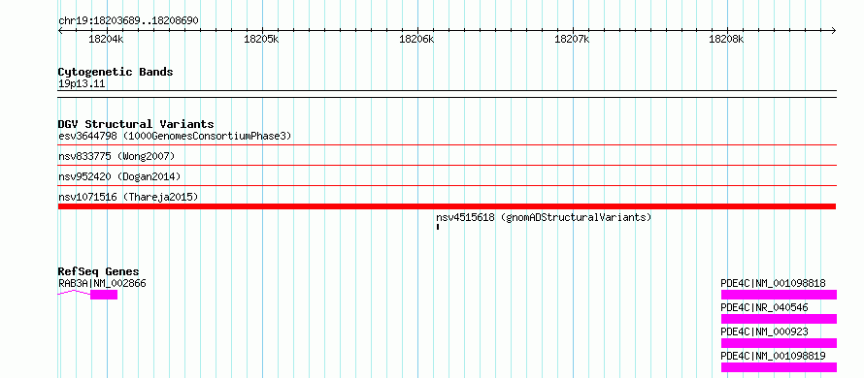Click the black 19p13.11 cytogenetic band line
Viewport: 864px width, 378px height.
pyautogui.click(x=447, y=94)
